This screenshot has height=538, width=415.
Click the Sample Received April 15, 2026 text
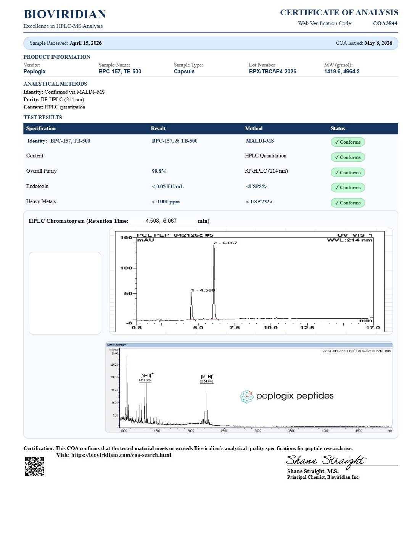pos(66,43)
